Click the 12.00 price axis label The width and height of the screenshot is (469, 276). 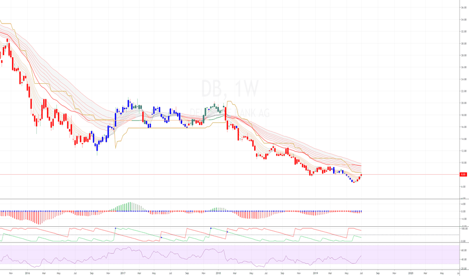point(463,151)
